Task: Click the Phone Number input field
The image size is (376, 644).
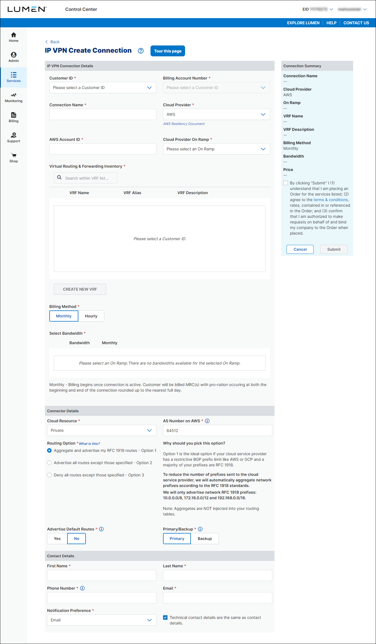Action: (x=102, y=598)
